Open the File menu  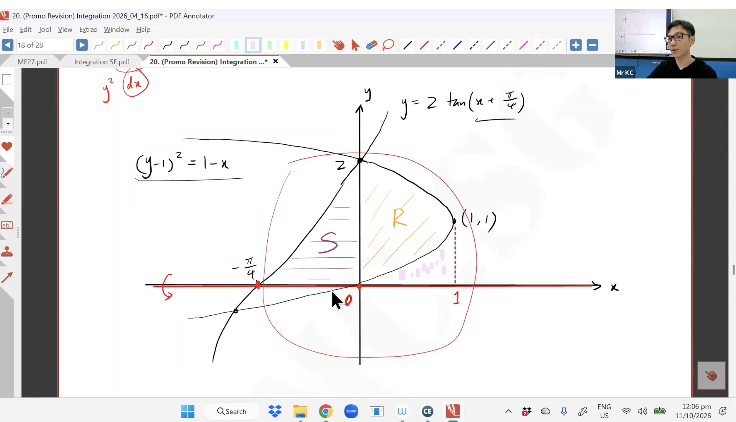(8, 29)
